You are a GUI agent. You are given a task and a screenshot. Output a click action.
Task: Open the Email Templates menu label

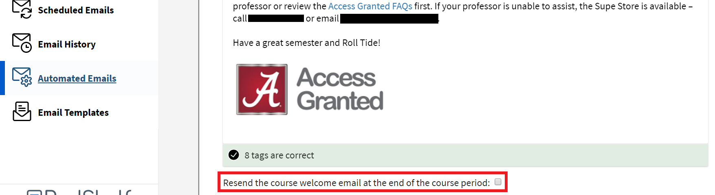(x=73, y=113)
